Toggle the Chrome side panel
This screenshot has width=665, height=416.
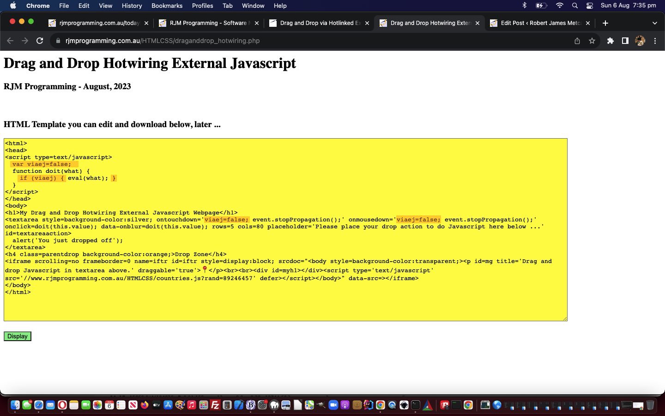tap(625, 41)
